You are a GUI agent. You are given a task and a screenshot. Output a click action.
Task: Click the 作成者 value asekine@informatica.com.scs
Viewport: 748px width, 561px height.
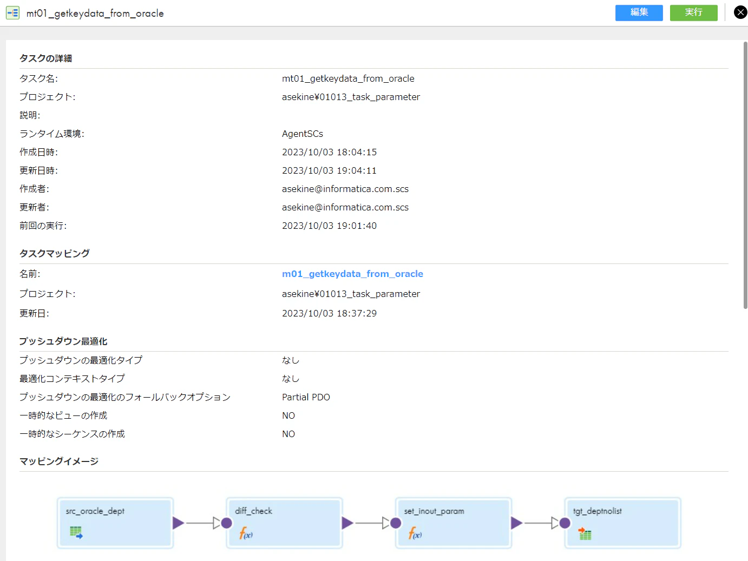pyautogui.click(x=345, y=189)
